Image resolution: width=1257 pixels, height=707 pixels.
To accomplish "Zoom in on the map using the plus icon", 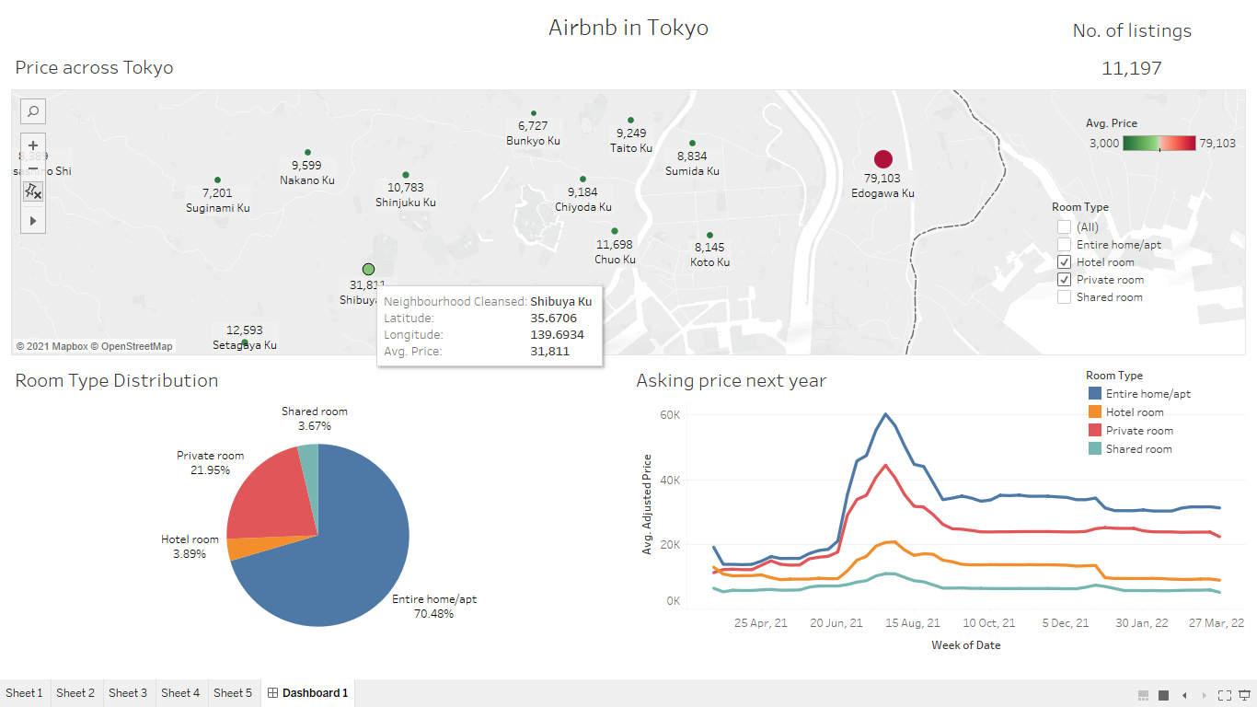I will pyautogui.click(x=32, y=145).
